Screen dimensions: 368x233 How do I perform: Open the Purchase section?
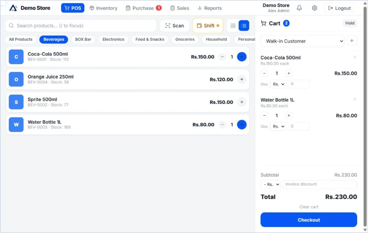tap(143, 8)
